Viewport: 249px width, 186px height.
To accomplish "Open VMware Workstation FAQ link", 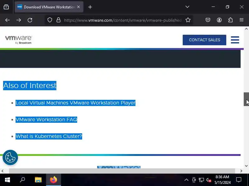I will coord(46,119).
